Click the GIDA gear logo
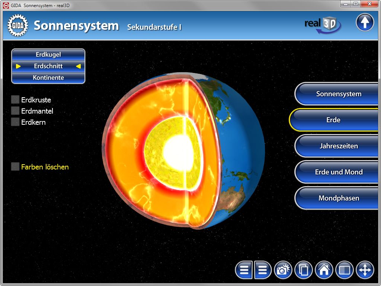The height and width of the screenshot is (286, 381). [17, 25]
